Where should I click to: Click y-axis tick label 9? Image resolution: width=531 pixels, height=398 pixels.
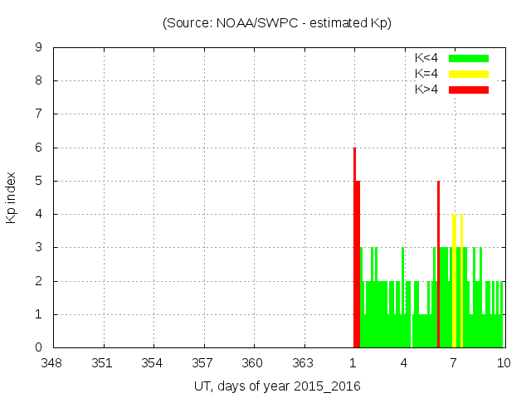(39, 48)
